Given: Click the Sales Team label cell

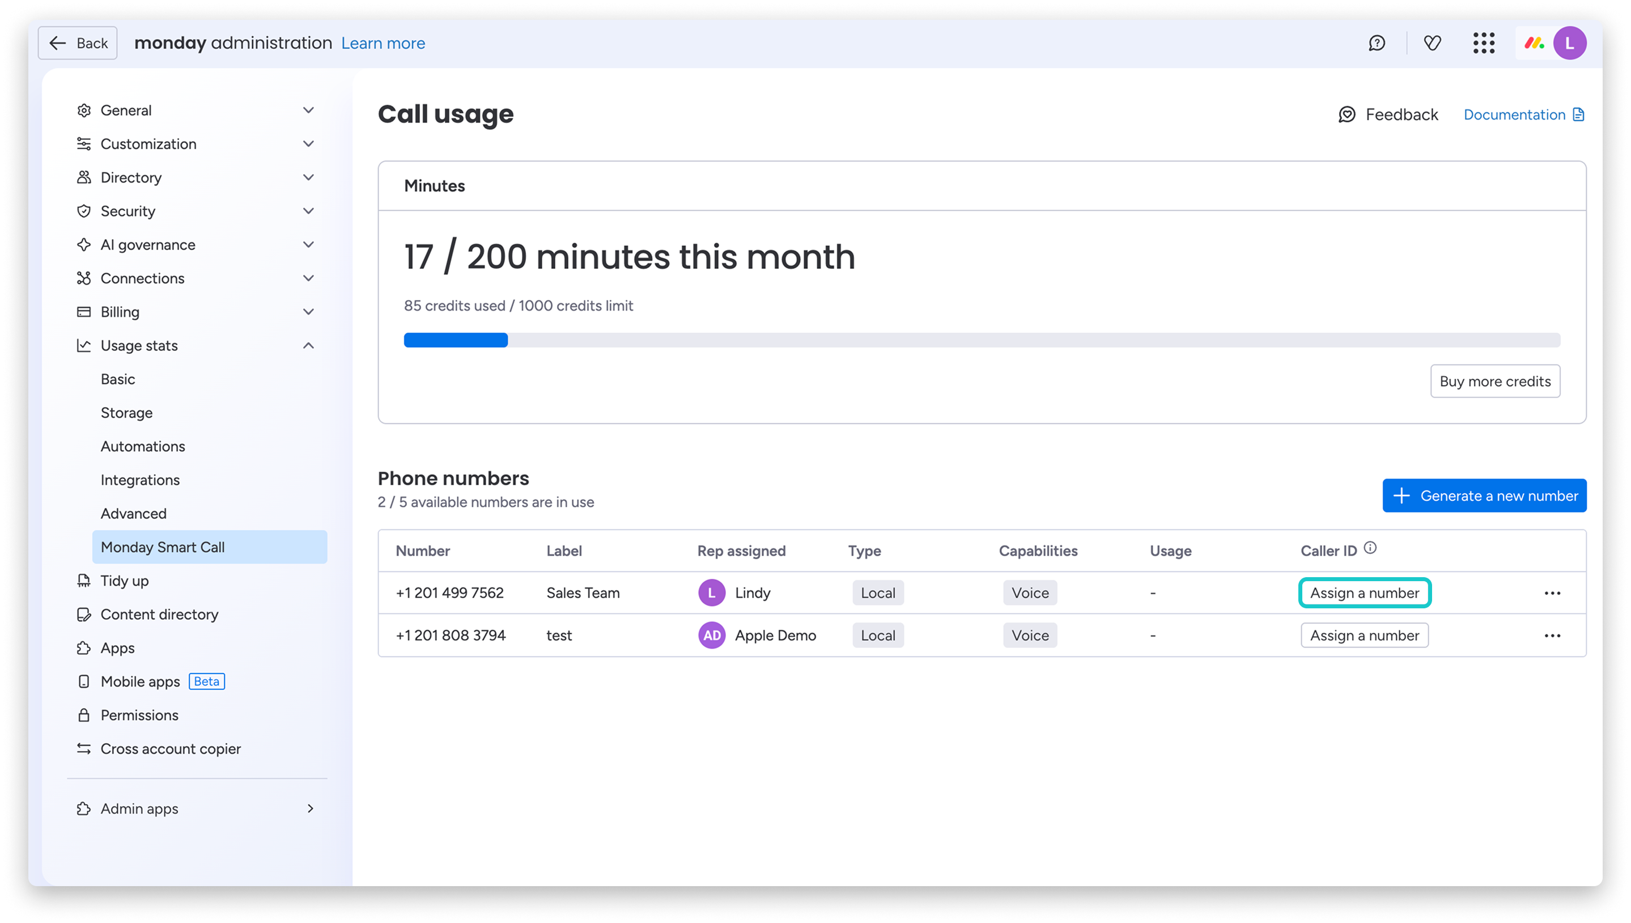Looking at the screenshot, I should [x=583, y=592].
